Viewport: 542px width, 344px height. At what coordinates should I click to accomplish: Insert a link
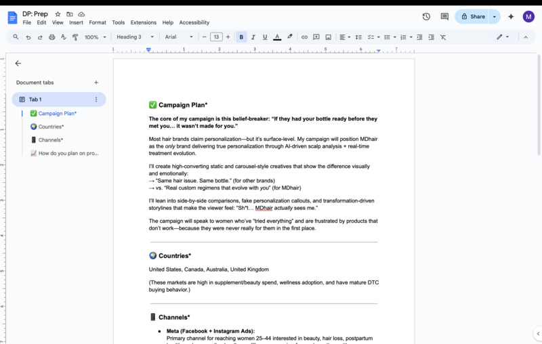coord(304,37)
